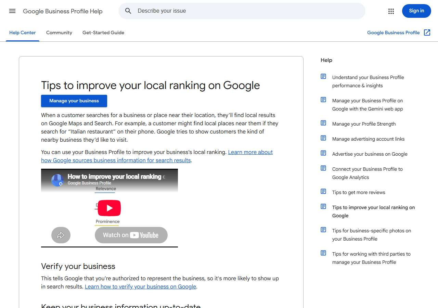Click article icon beside Tips to get more reviews
Viewport: 438px width, 308px height.
point(323,191)
